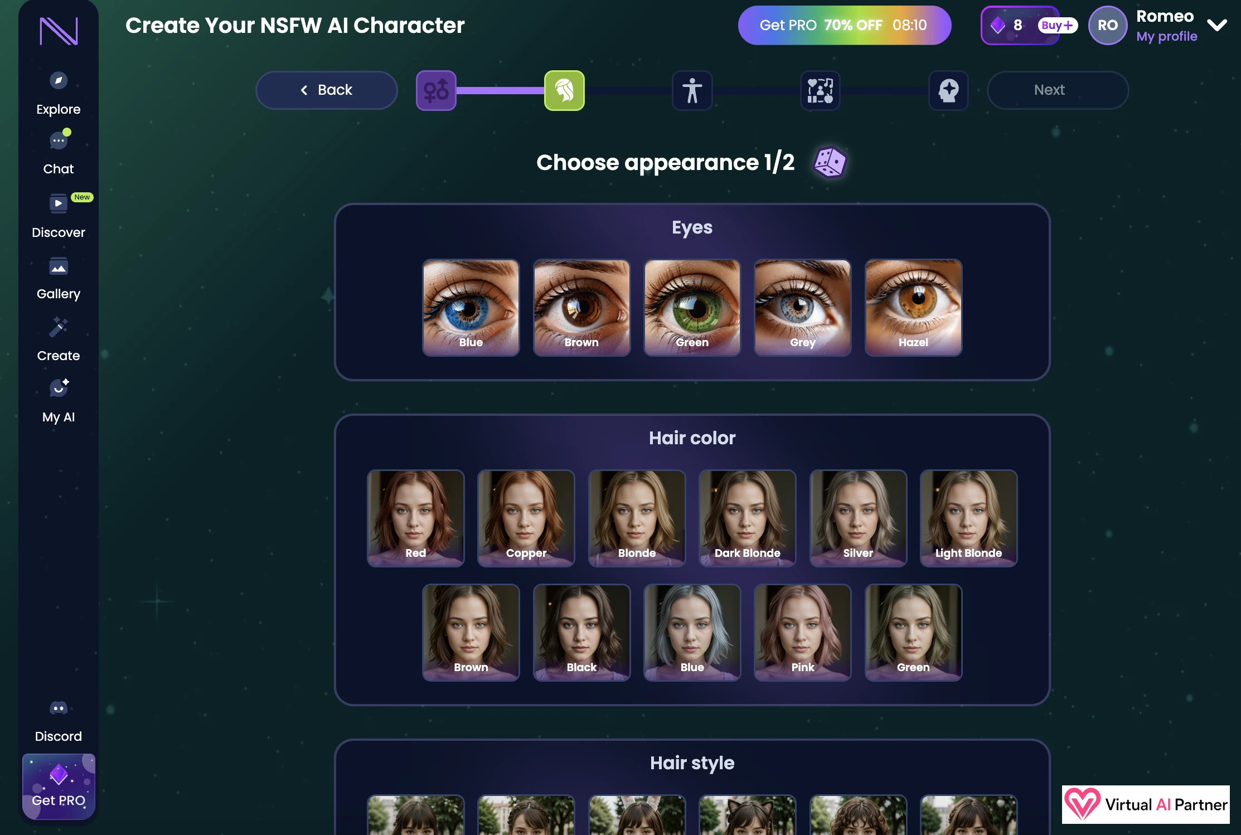Screen dimensions: 1241x835
Task: Select Pink hair color
Action: pos(803,633)
